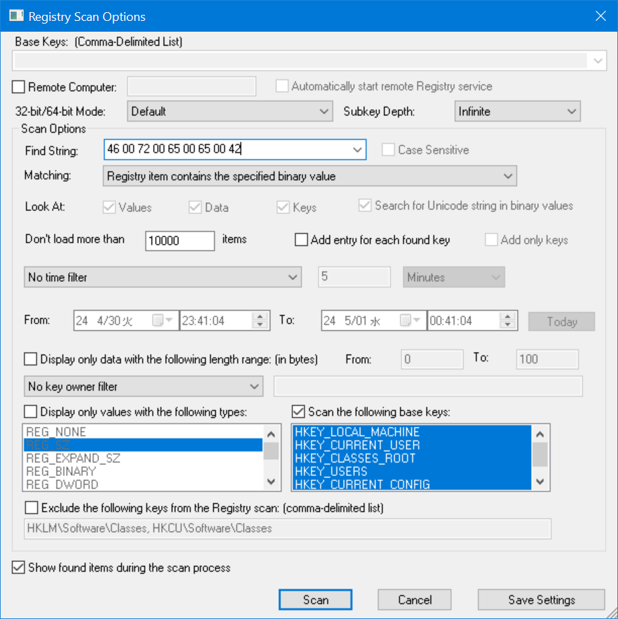
Task: Increase the To time spinner
Action: point(508,316)
